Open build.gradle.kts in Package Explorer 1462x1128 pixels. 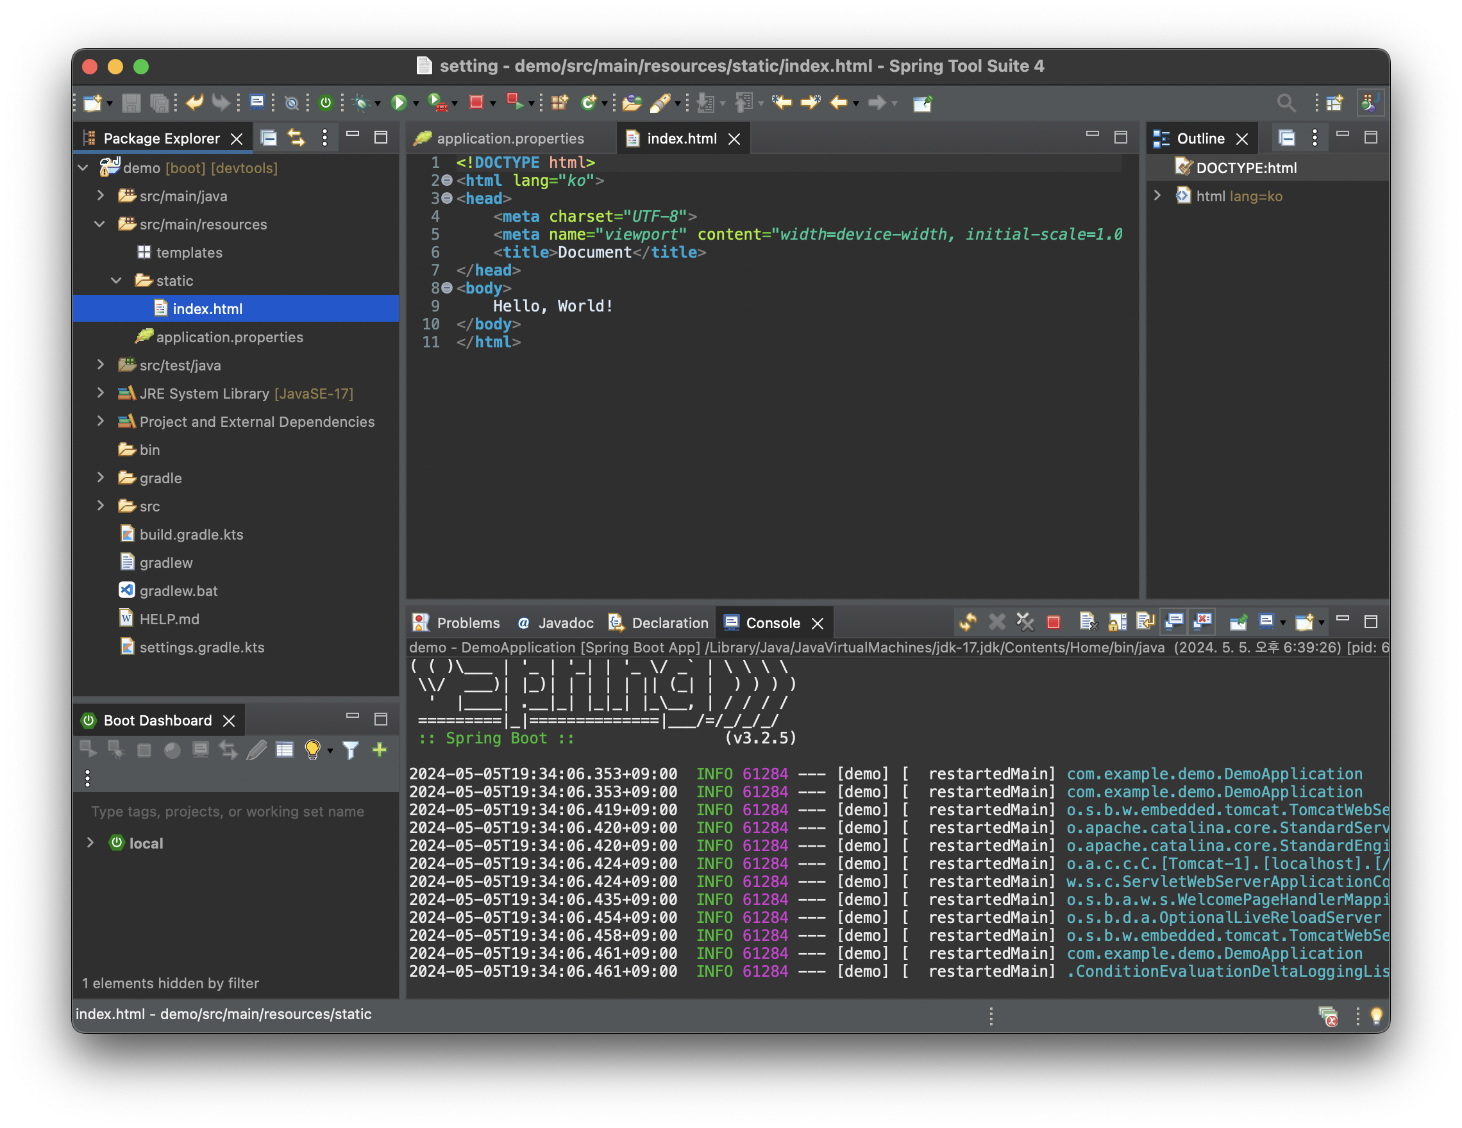191,535
